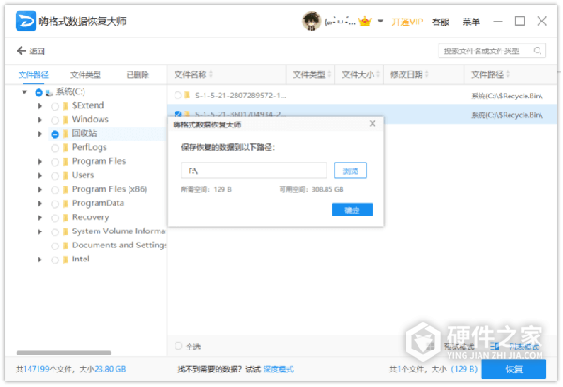Image resolution: width=563 pixels, height=387 pixels.
Task: Select Documents and Settings folder
Action: point(119,246)
